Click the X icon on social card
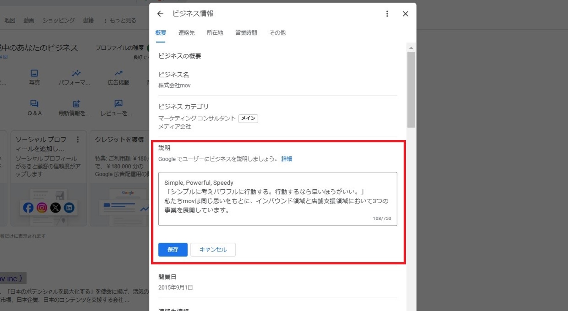 [55, 208]
